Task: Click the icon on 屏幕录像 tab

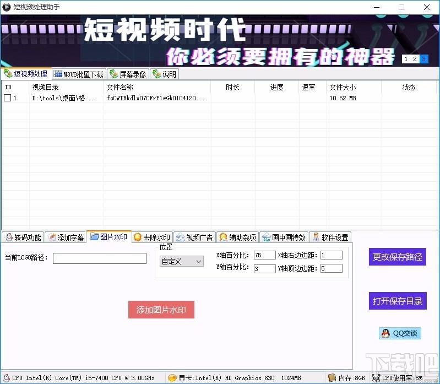Action: (113, 74)
